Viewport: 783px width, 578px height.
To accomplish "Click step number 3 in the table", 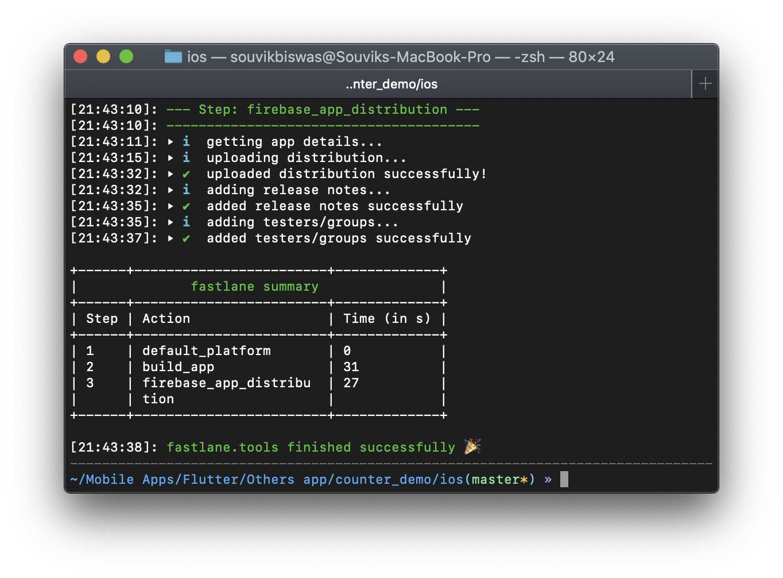I will tap(90, 383).
